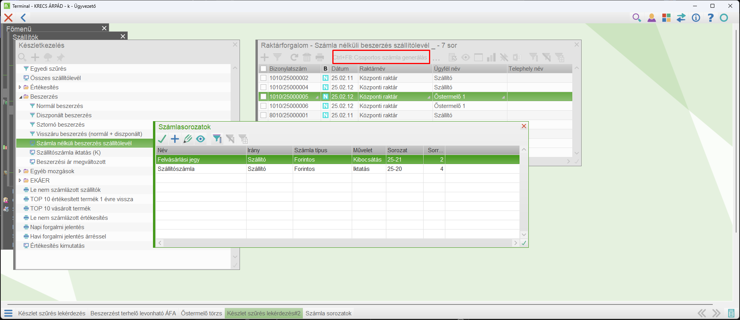Click the Dátum column header in Raktárforgalom
This screenshot has height=320, width=740.
click(x=344, y=69)
